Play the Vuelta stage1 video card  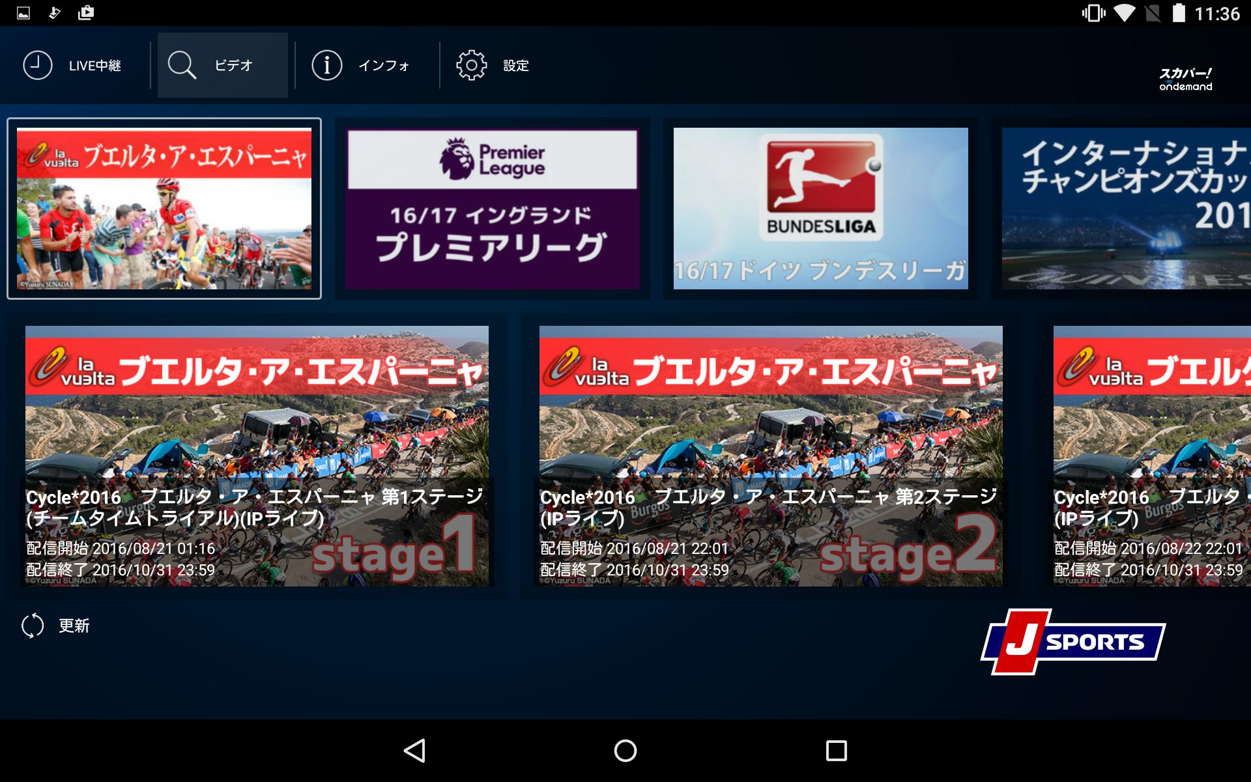tap(257, 456)
